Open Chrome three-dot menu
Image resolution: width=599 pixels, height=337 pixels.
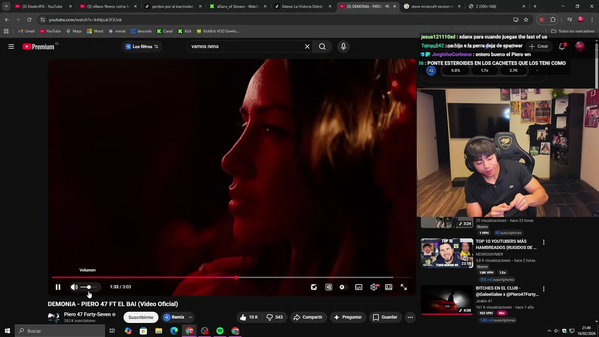coord(592,20)
